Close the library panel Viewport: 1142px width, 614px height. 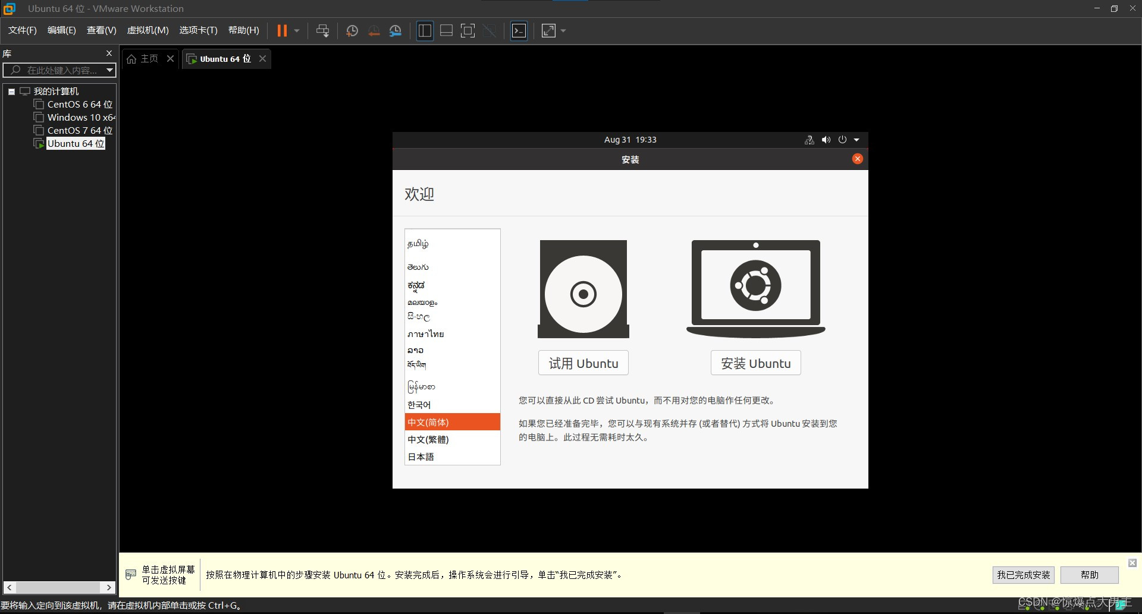pyautogui.click(x=109, y=53)
